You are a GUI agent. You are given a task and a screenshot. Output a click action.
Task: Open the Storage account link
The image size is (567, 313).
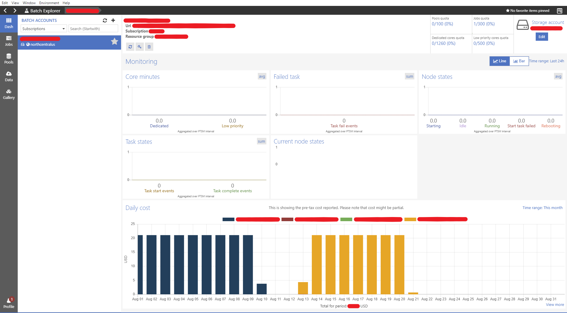(x=548, y=22)
